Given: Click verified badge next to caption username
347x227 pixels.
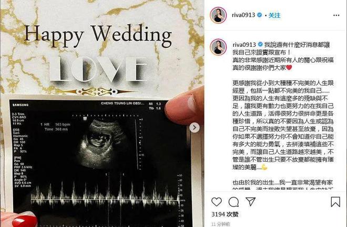Looking at the screenshot, I should click(x=260, y=45).
